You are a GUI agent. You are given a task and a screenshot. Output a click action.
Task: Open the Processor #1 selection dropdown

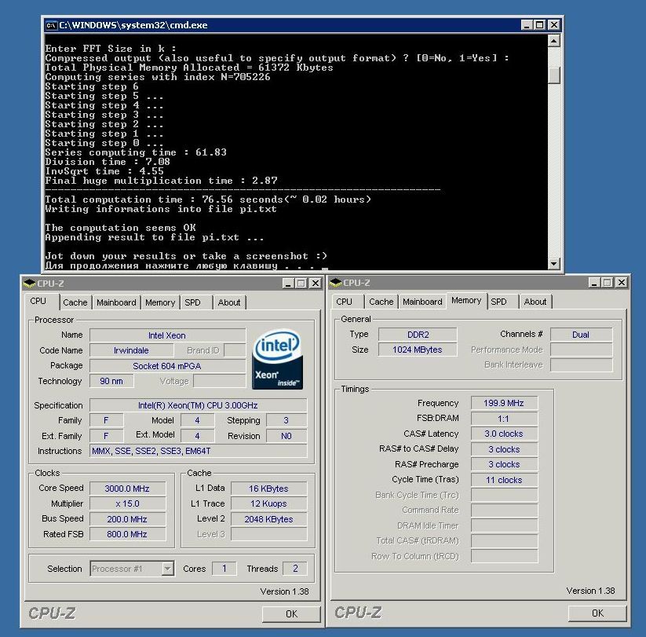coord(167,569)
